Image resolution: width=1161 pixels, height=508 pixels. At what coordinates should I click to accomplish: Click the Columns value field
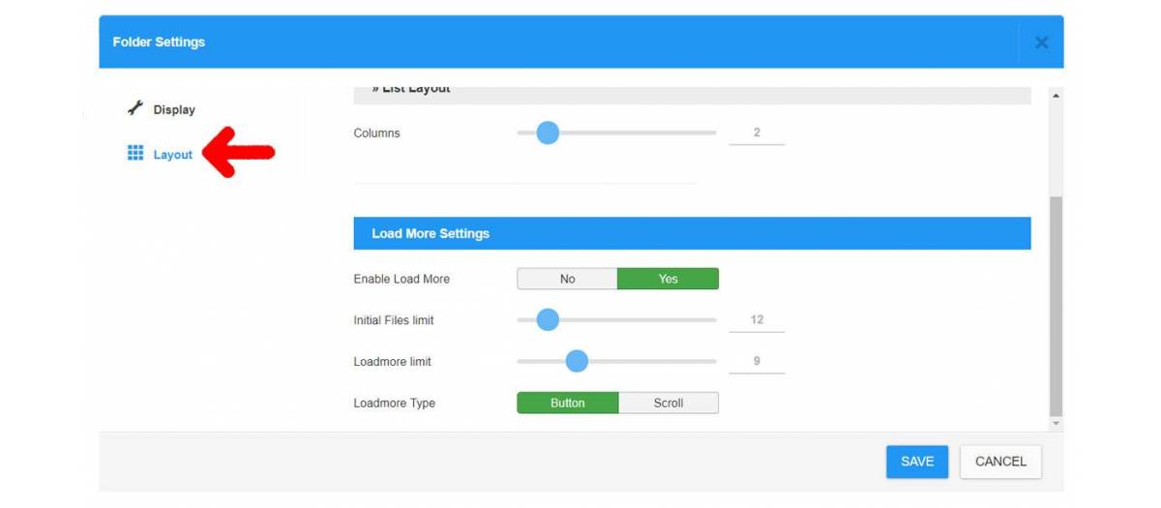point(757,133)
